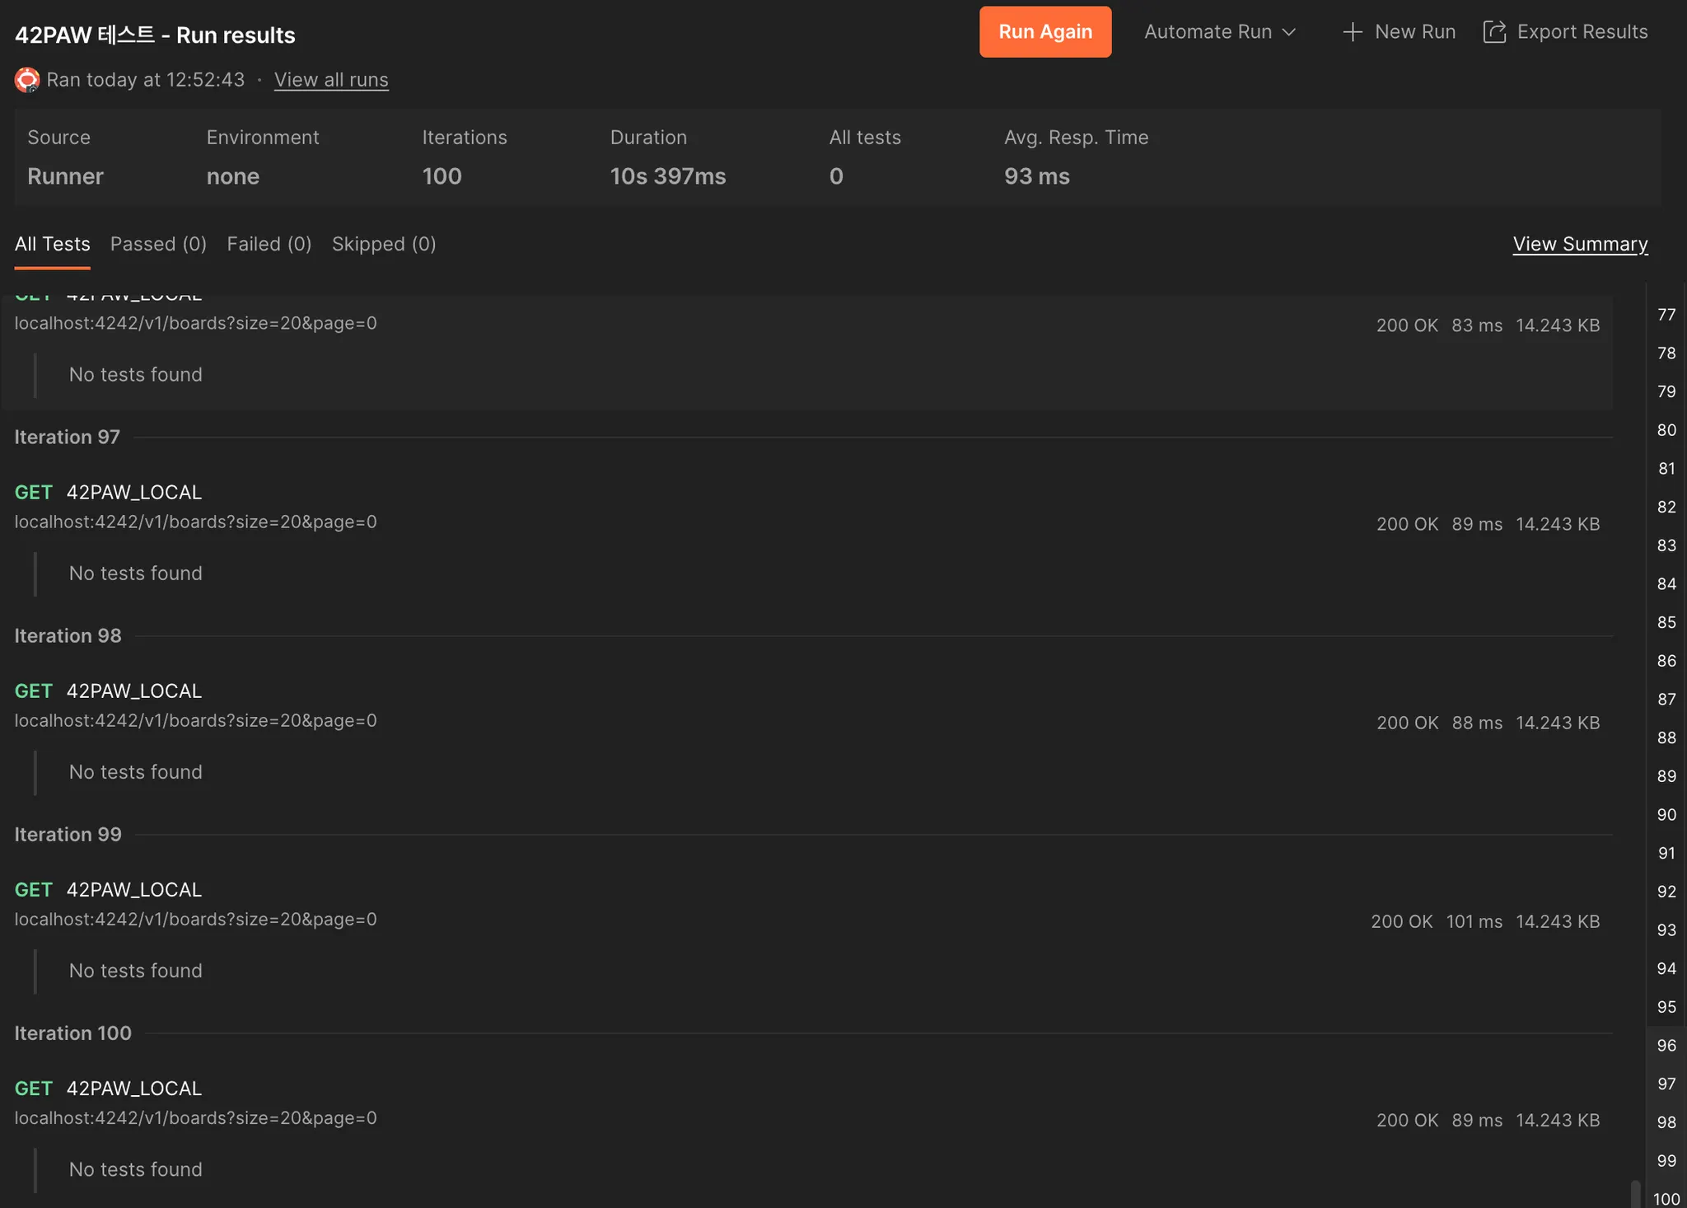Switch to the Passed (0) tab
1687x1208 pixels.
pyautogui.click(x=158, y=244)
